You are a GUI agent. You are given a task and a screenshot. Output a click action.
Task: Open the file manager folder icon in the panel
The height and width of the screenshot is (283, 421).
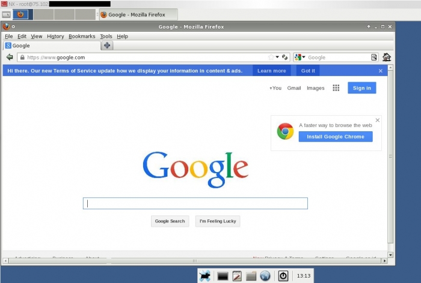251,276
